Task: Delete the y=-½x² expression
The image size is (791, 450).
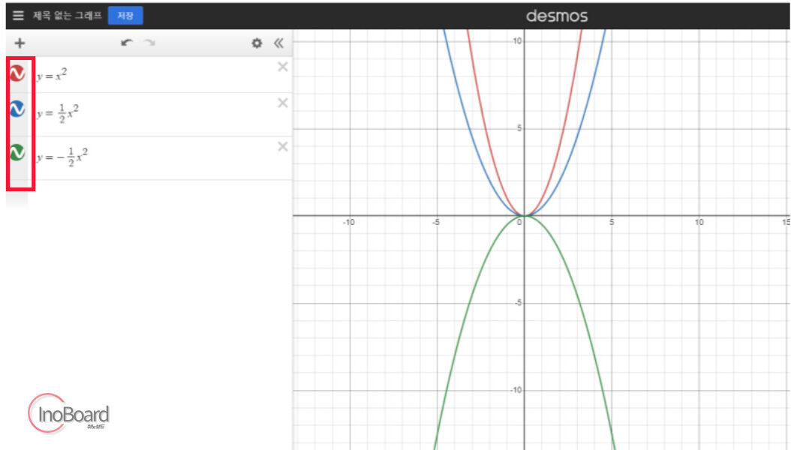Action: point(282,147)
